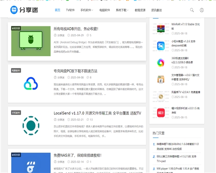Image resolution: width=216 pixels, height=173 pixels.
Task: Click the 教程资源 tag on NAS post
Action: (16, 155)
